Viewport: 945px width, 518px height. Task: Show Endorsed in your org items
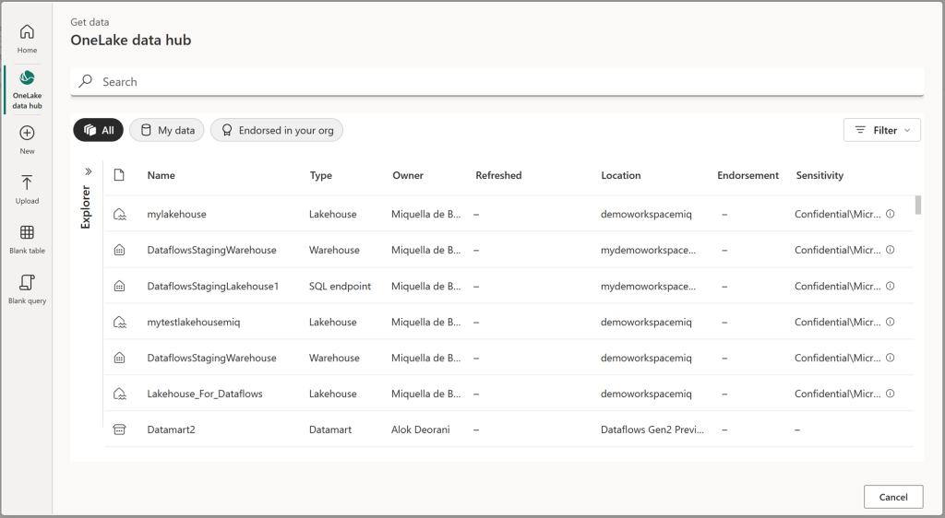277,130
